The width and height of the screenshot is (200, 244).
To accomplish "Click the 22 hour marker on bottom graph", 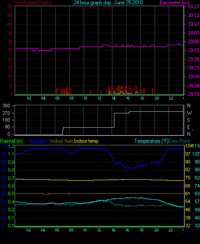I will point(170,230).
